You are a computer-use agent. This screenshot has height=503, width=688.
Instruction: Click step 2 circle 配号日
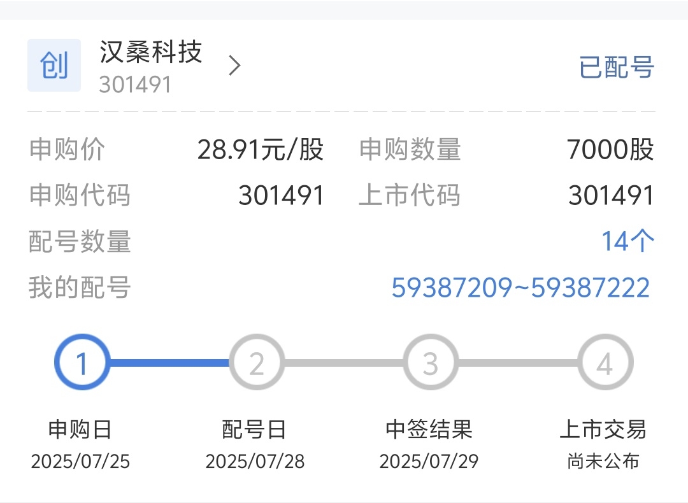[257, 362]
